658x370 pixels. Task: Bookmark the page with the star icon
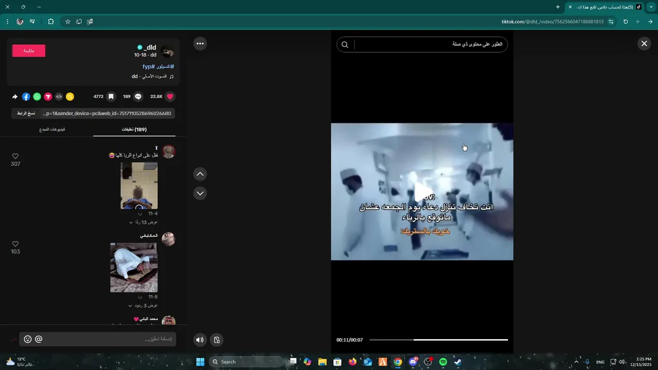(x=67, y=22)
